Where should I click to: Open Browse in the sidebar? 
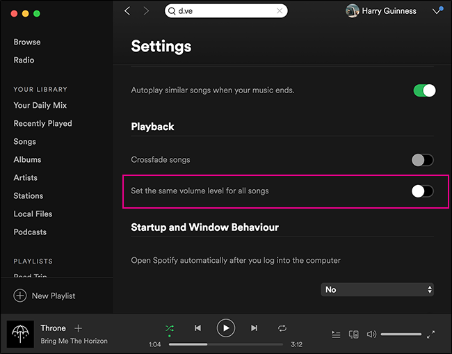pos(27,42)
